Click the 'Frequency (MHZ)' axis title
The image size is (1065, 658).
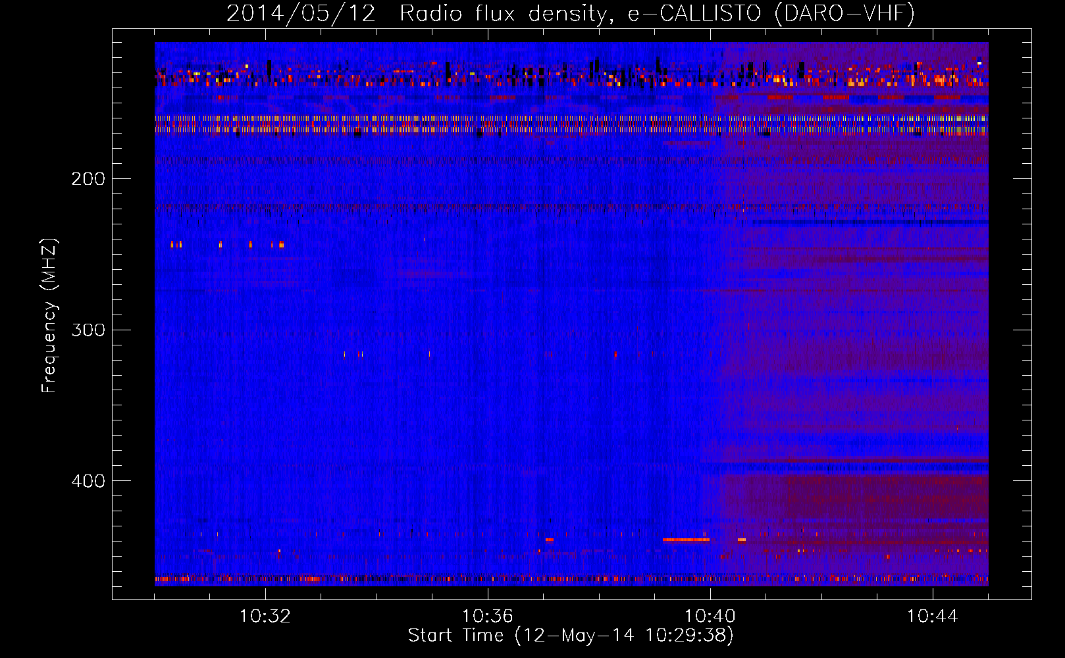[49, 315]
